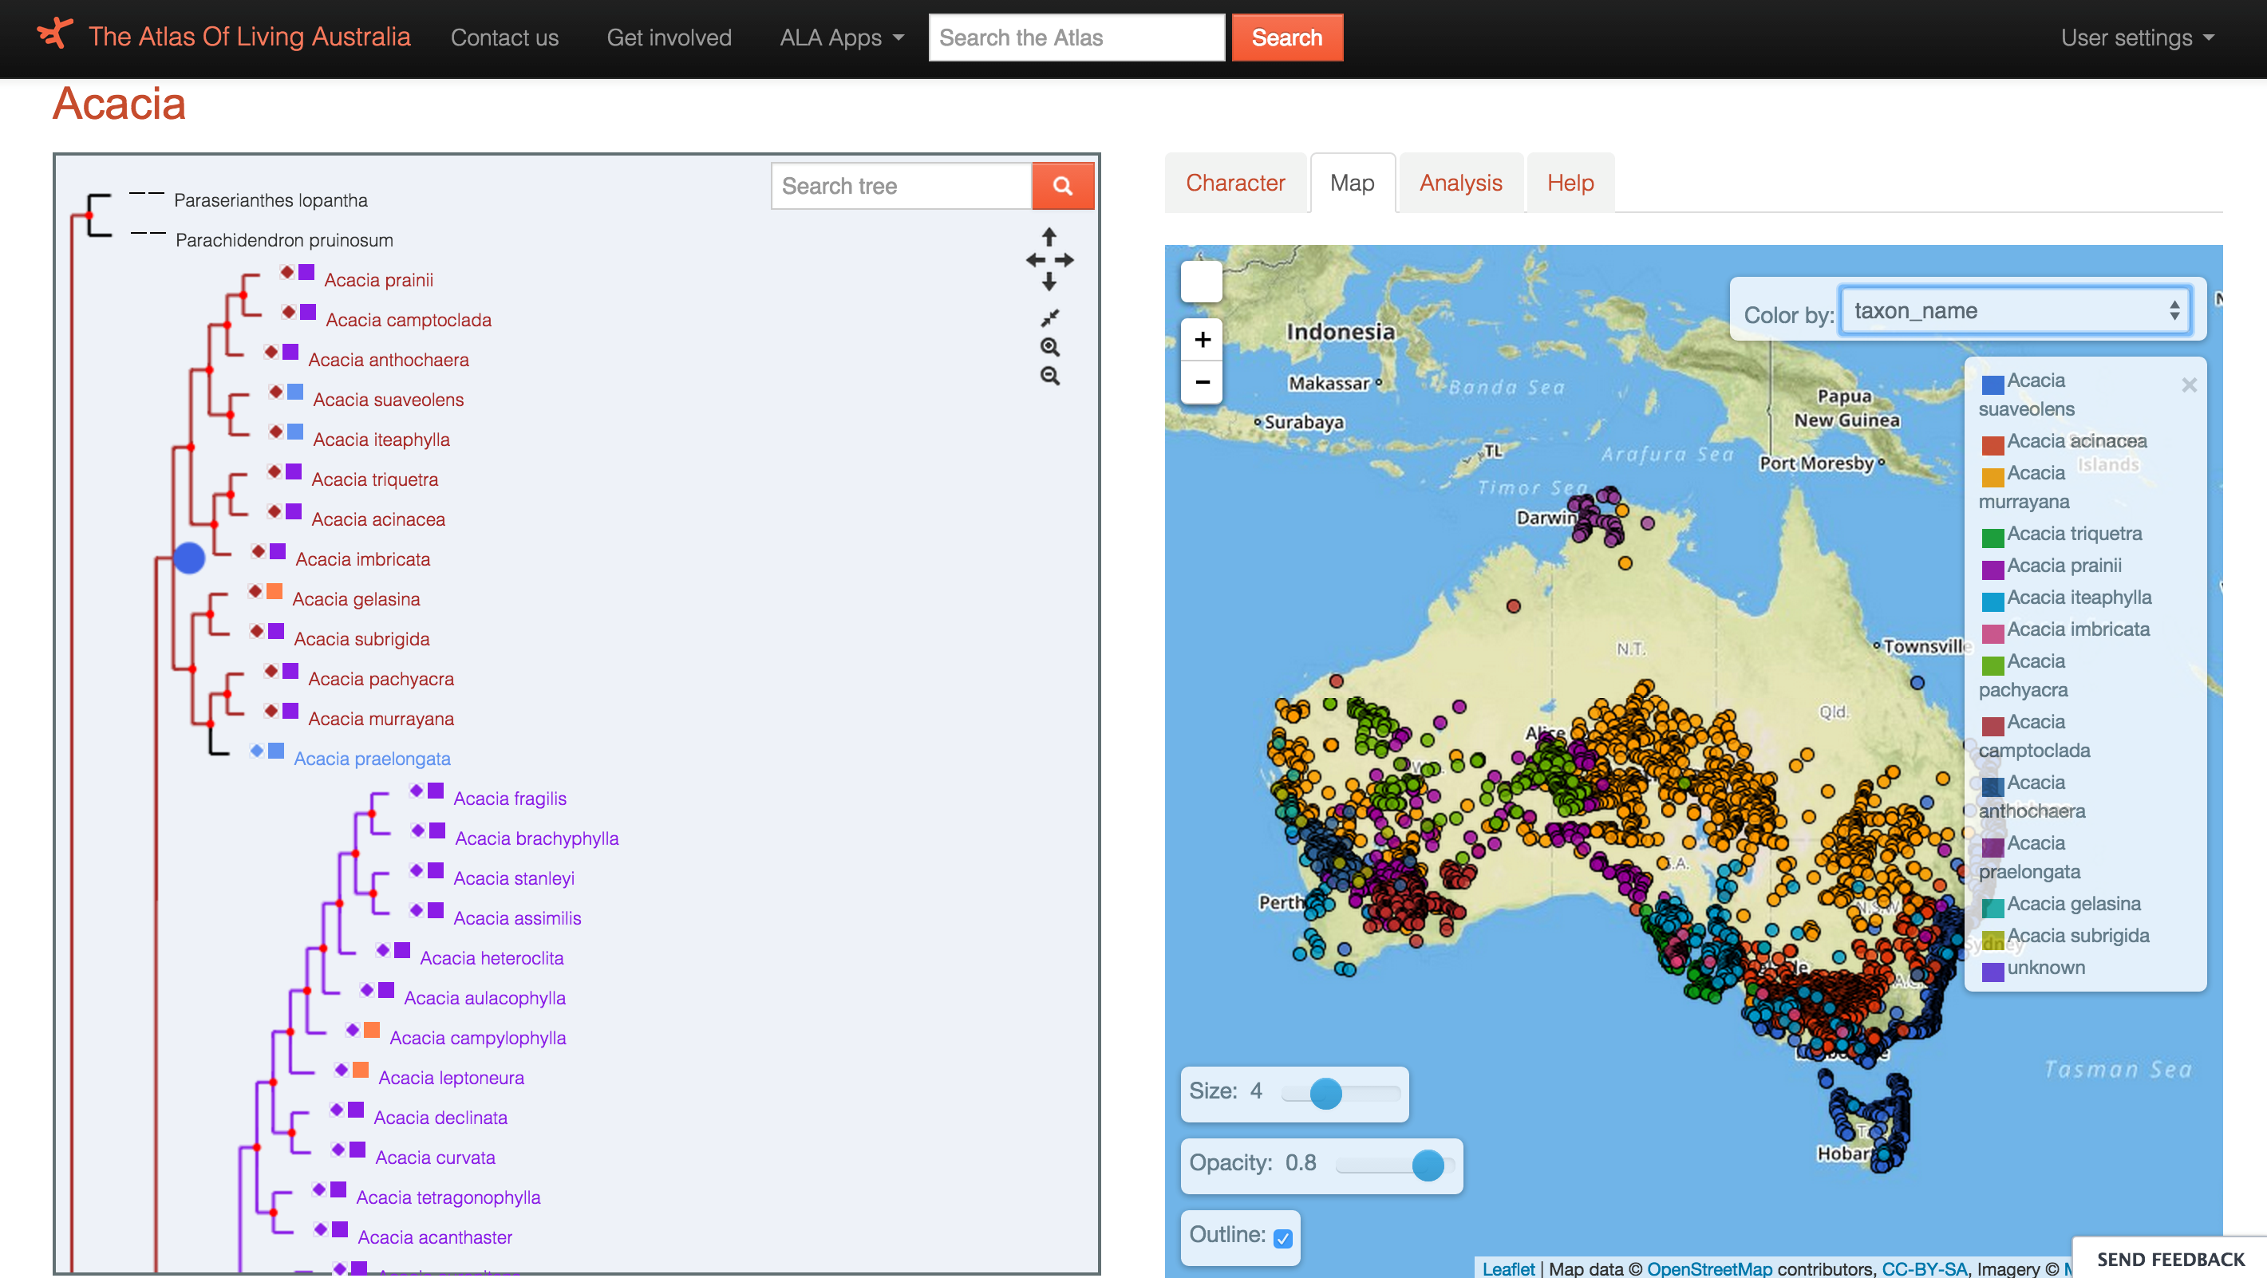This screenshot has width=2267, height=1278.
Task: Click the Contact us link
Action: pos(504,37)
